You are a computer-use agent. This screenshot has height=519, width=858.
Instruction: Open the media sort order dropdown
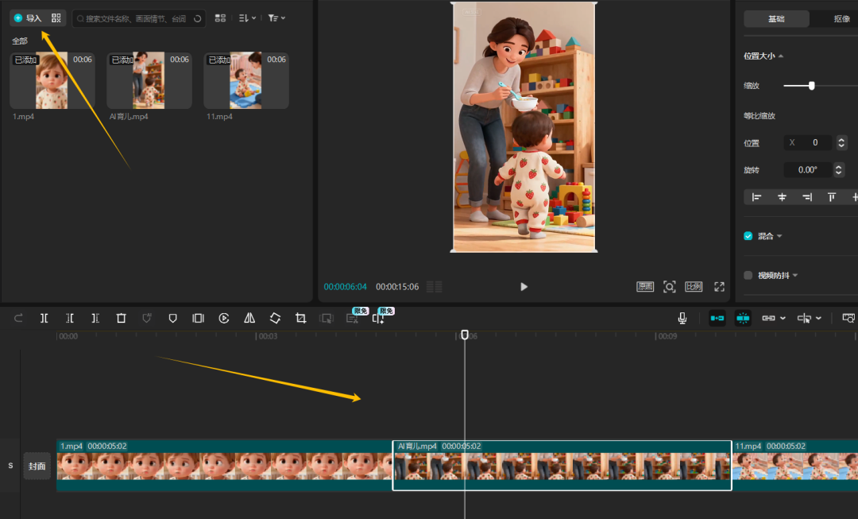coord(248,17)
